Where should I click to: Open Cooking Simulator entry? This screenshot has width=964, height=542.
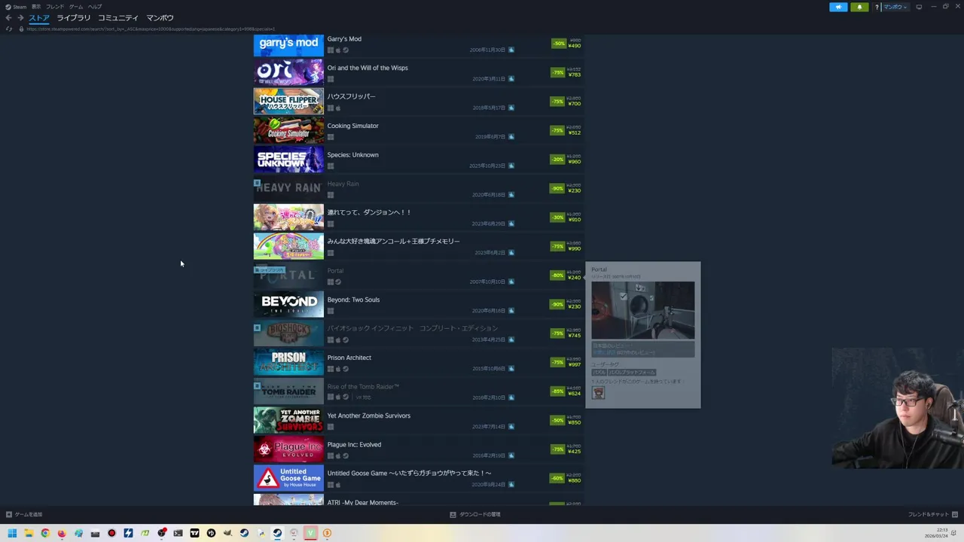(x=419, y=130)
